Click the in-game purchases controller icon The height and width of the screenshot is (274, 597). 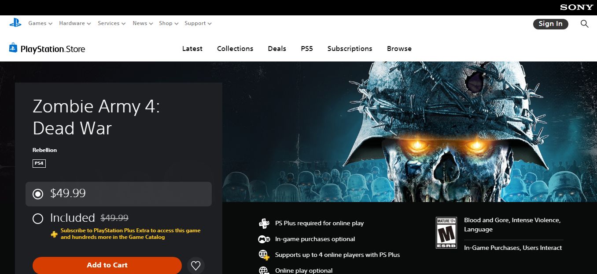(264, 239)
